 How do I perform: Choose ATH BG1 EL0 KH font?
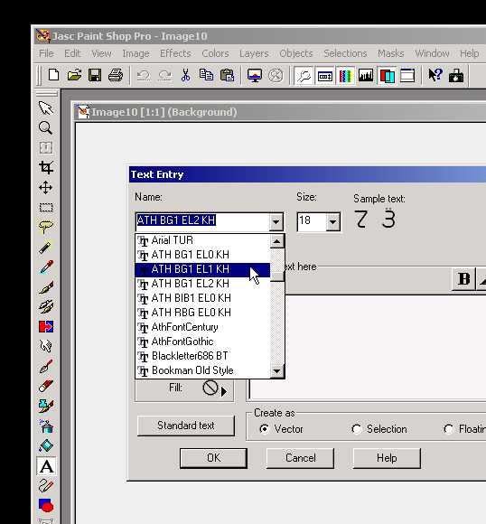click(x=202, y=255)
